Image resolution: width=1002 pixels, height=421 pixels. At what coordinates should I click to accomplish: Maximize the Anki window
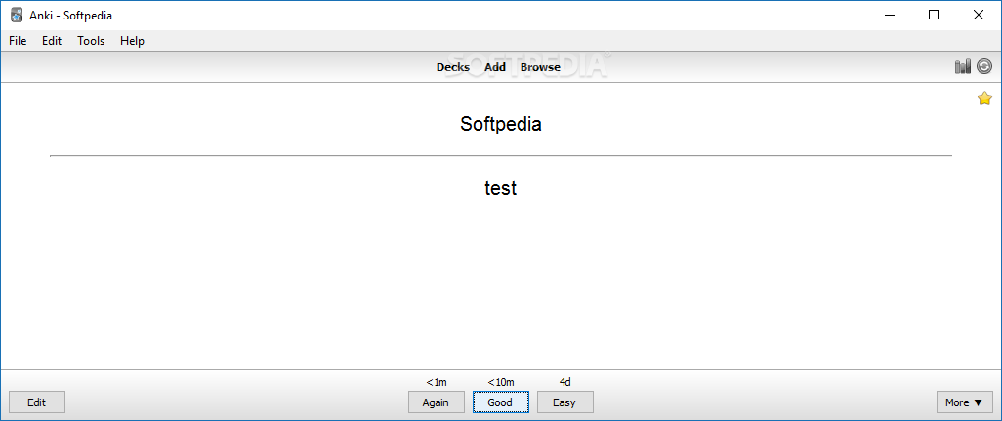click(x=934, y=15)
